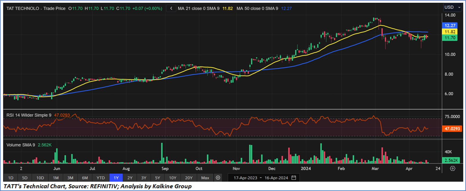Click the target icon on time axis
466x191 pixels.
(x=452, y=168)
